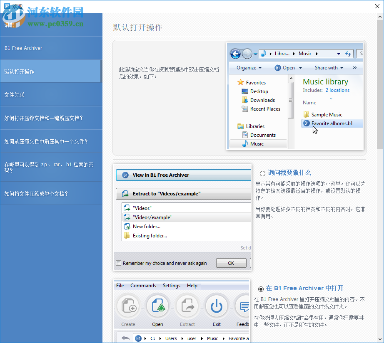Screen dimensions: 384x343
Task: Select the Favorite alboms.b1 file
Action: 332,123
